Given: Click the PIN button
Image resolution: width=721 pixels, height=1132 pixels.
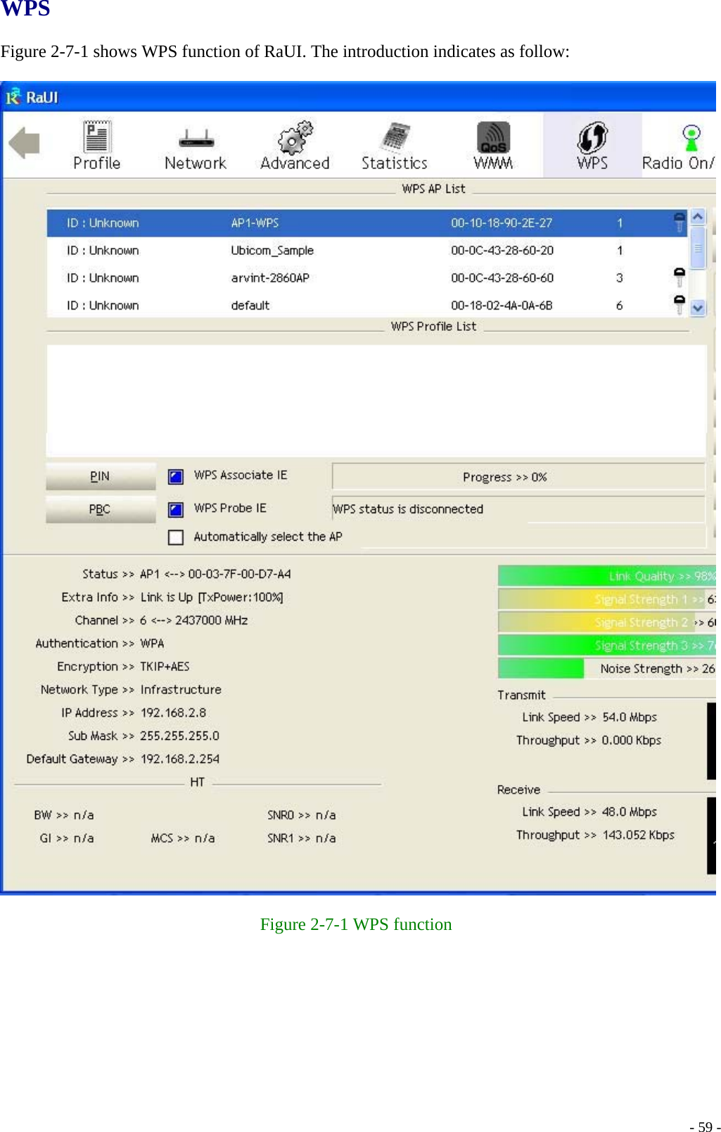Looking at the screenshot, I should (x=101, y=477).
